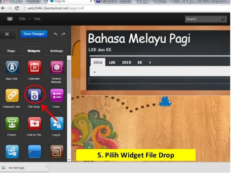Open the 2016 page tab
231x173 pixels.
click(x=98, y=62)
